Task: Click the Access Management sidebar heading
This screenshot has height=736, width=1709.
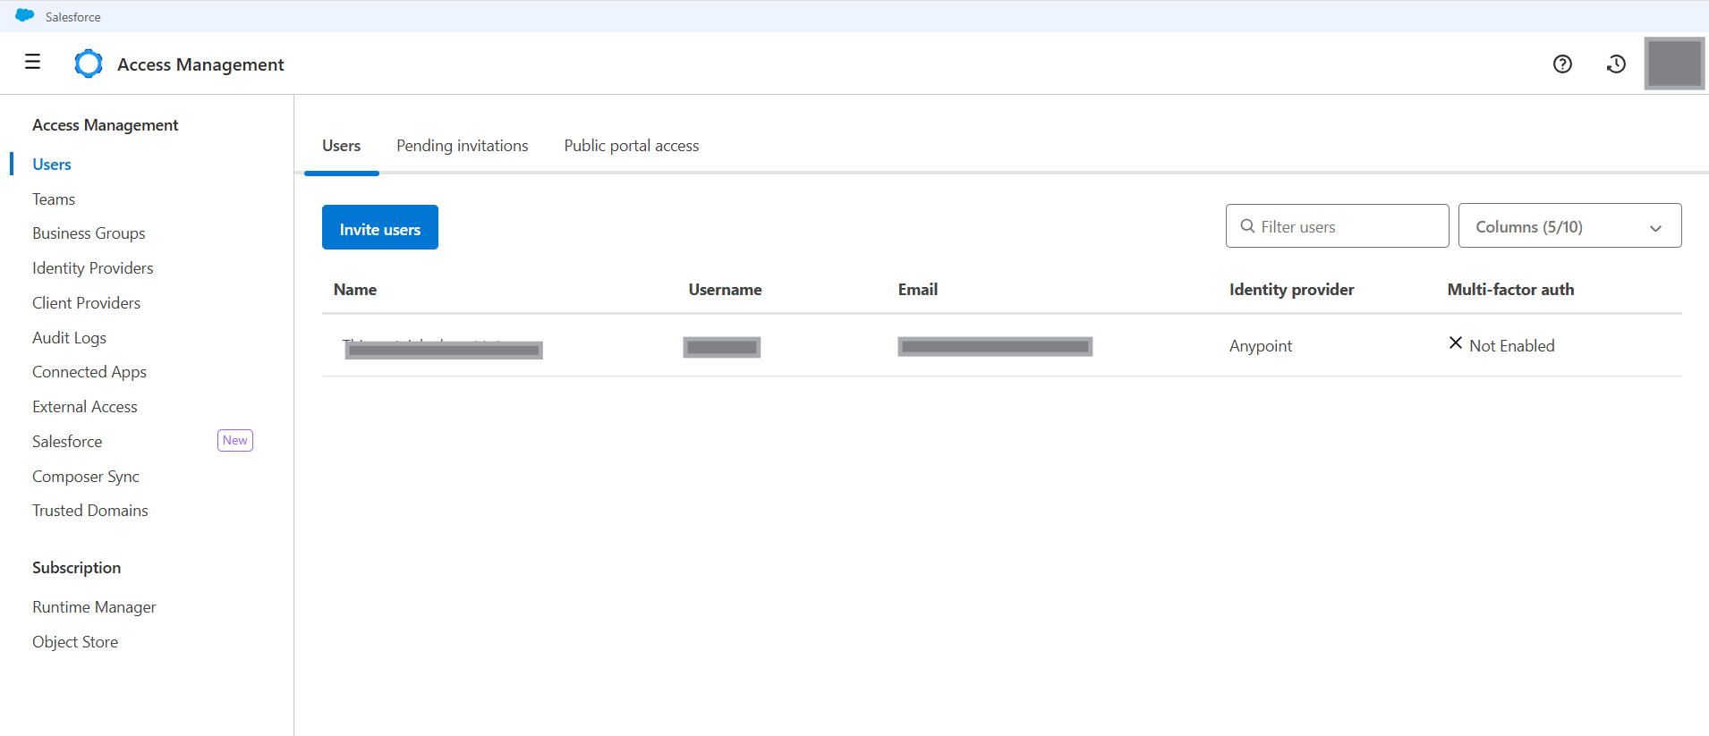Action: coord(106,125)
